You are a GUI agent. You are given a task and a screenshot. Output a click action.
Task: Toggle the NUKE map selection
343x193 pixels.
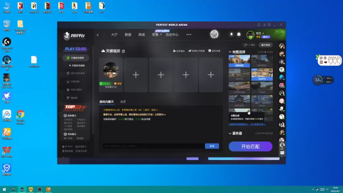[x=262, y=101]
